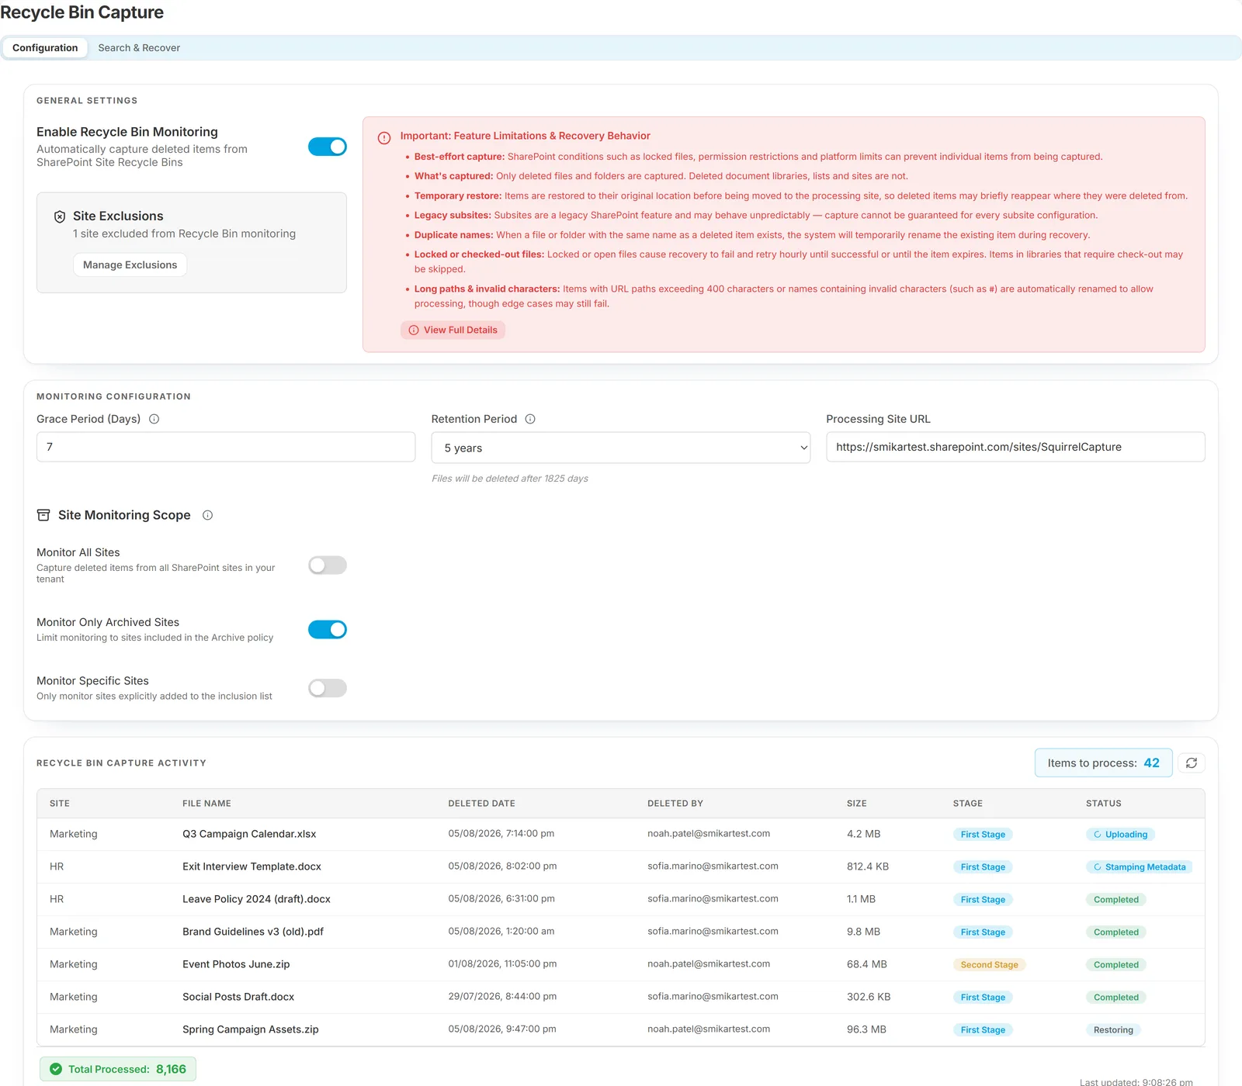Click the info icon next to Grace Period
This screenshot has width=1242, height=1086.
154,419
